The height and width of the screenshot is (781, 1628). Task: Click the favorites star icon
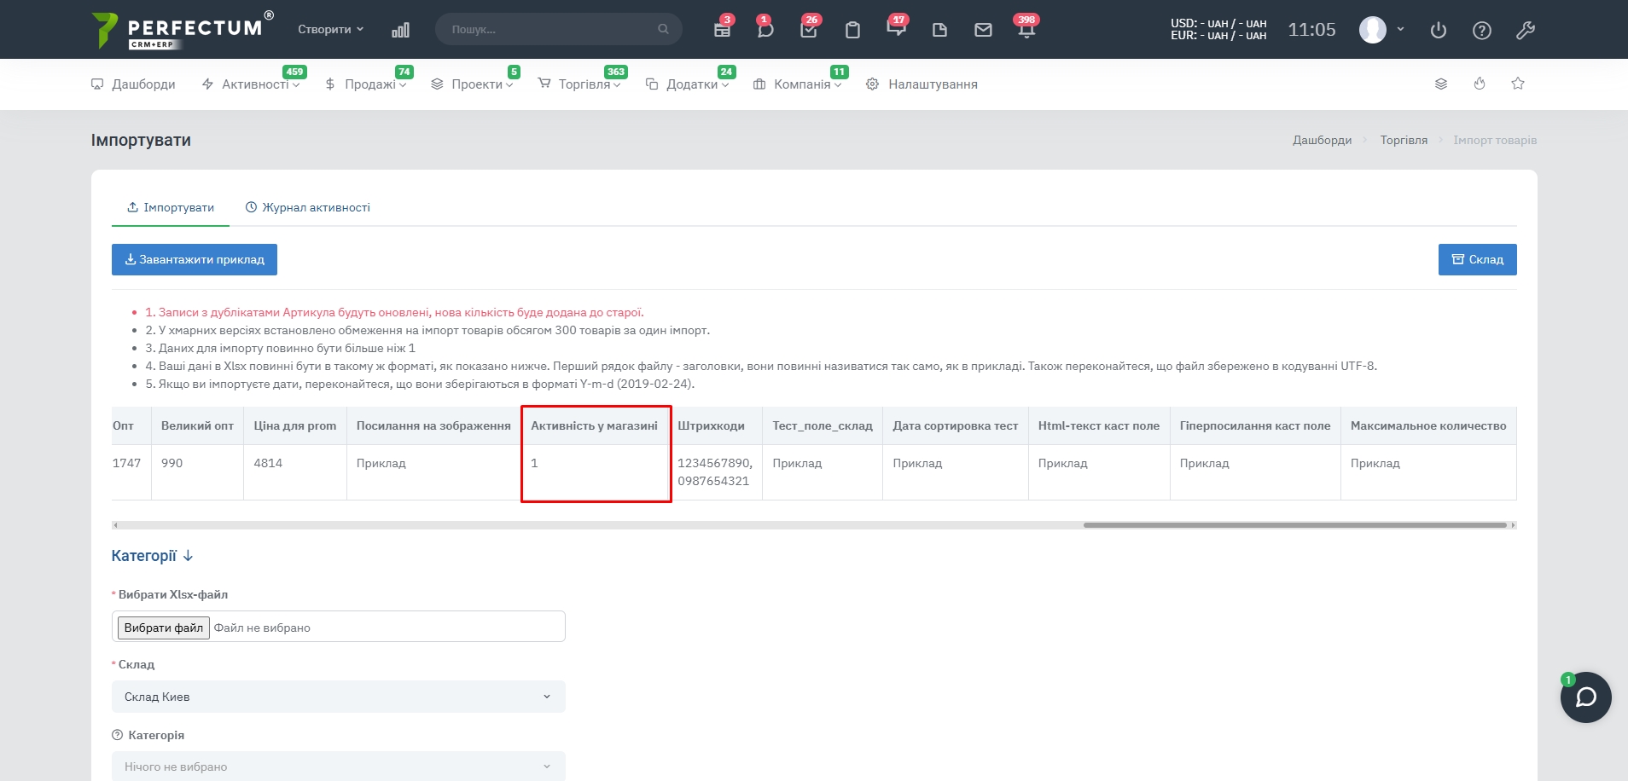pos(1518,84)
